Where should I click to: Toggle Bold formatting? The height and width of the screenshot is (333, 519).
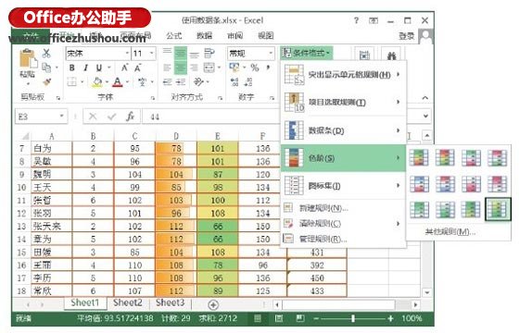(72, 68)
